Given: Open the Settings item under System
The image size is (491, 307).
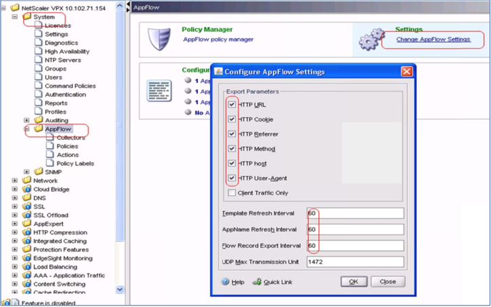Looking at the screenshot, I should point(56,34).
